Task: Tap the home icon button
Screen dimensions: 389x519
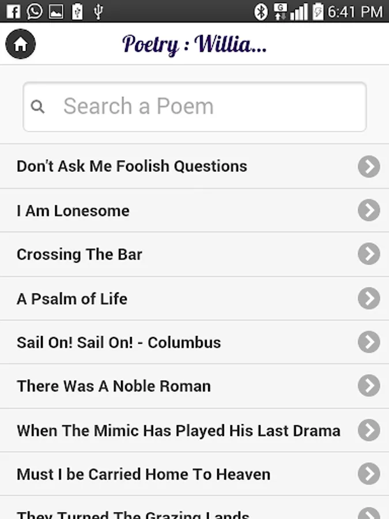Action: (21, 44)
